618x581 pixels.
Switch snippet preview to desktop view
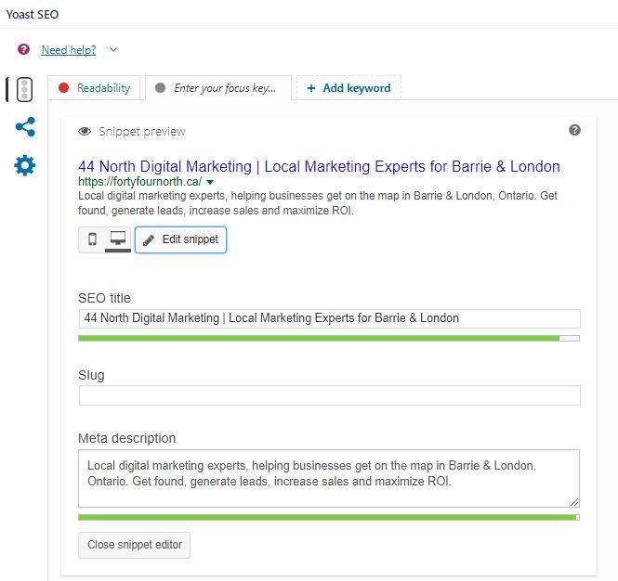point(118,239)
